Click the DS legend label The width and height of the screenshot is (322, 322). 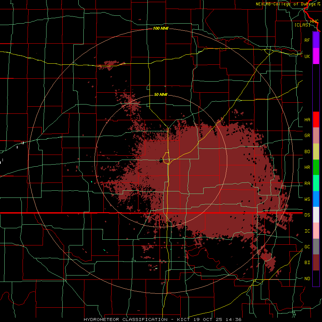coord(307,215)
